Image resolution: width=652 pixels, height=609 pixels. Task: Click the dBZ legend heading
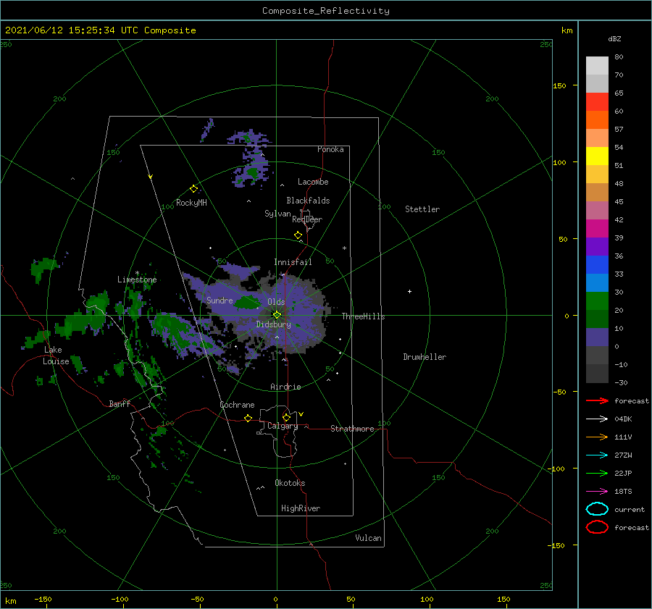click(x=614, y=38)
